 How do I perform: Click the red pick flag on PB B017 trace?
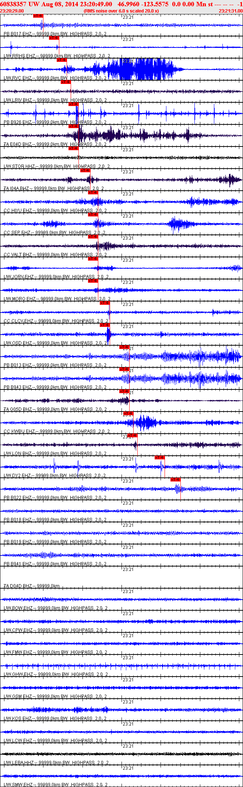point(38,16)
